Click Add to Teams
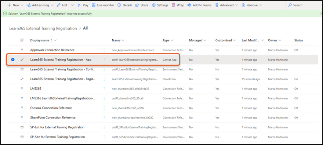Viewport: 323px width, 145px height. pos(199,5)
